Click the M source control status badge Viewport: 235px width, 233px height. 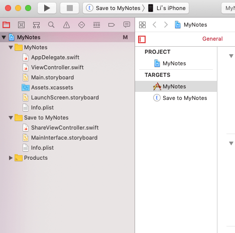[x=125, y=37]
